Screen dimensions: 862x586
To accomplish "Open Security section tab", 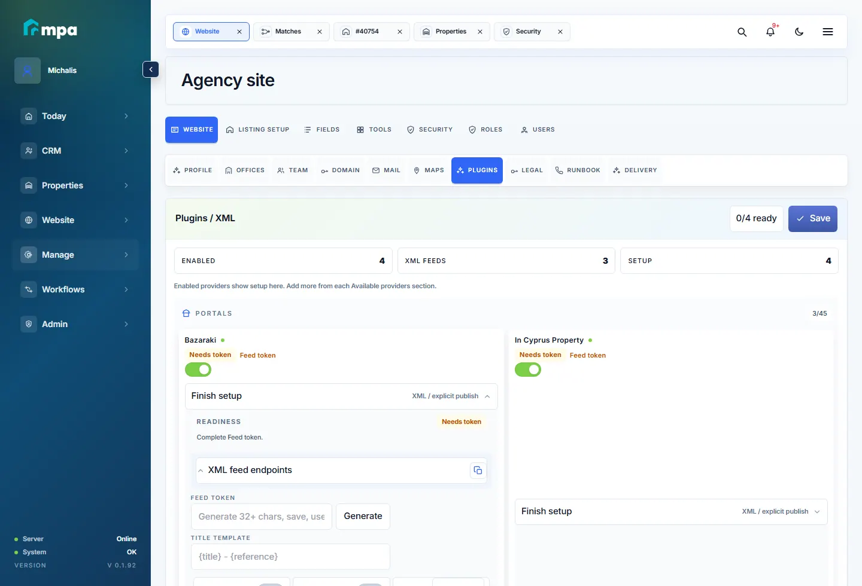I will [430, 130].
